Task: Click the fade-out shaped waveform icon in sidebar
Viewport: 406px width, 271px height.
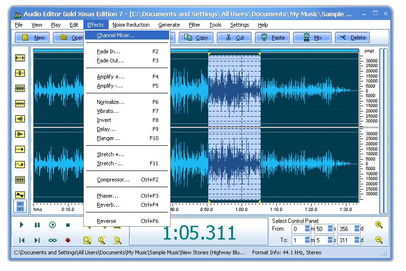Action: click(20, 134)
